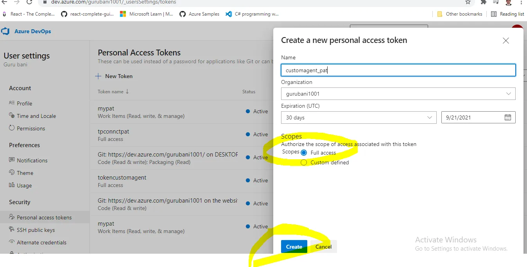Click the Time and Locale globe icon

click(x=12, y=116)
